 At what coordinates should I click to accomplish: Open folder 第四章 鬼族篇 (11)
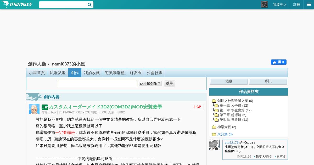click(x=234, y=120)
